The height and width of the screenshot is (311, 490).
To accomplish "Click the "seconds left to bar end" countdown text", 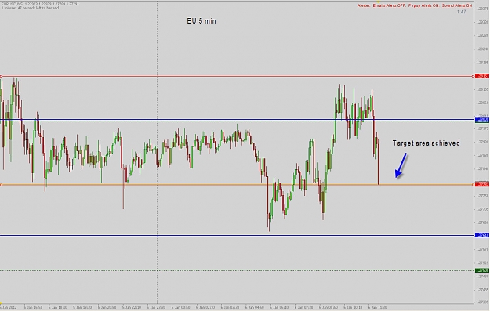I will 30,8.
